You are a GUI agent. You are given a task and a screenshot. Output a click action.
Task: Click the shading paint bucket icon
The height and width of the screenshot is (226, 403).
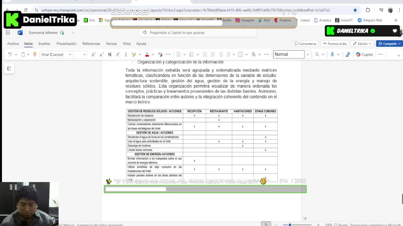coord(253,55)
